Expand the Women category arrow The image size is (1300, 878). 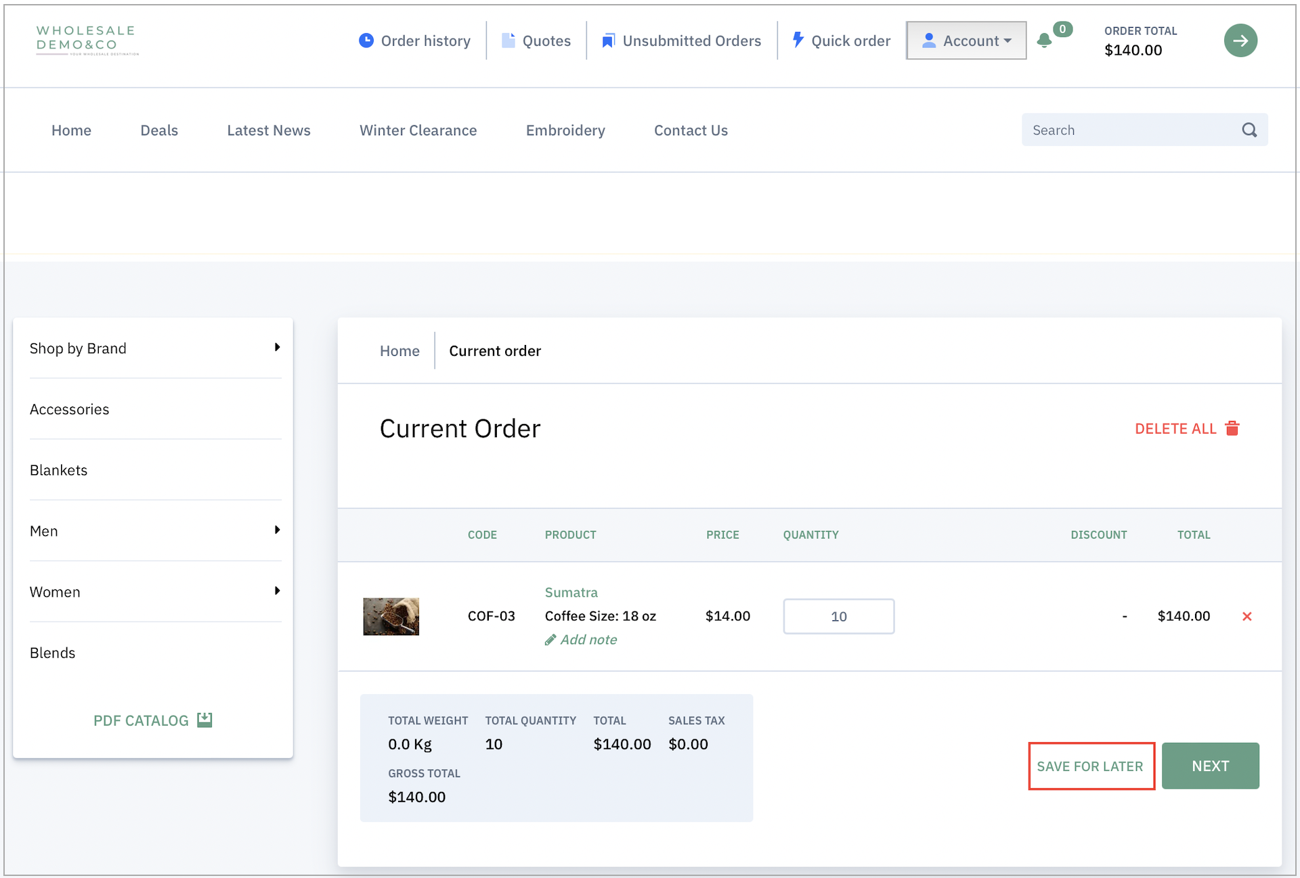[x=277, y=591]
